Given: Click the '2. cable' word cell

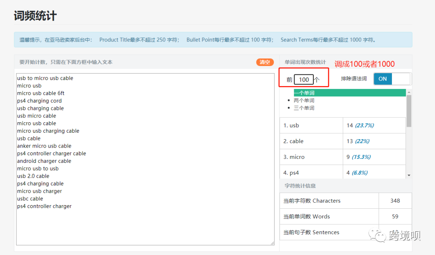Looking at the screenshot, I should coord(311,141).
